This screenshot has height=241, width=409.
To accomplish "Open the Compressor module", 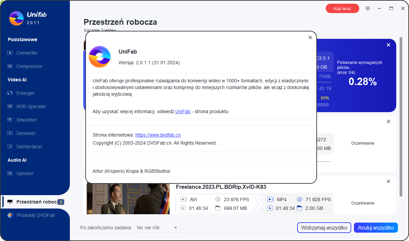I will 29,66.
